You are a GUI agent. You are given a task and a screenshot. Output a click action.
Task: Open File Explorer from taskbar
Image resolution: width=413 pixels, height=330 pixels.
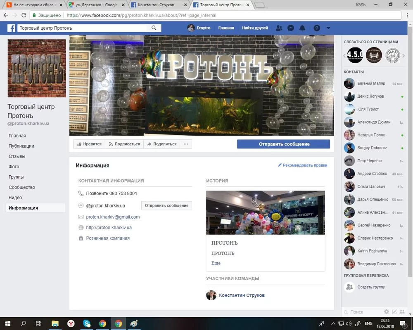[x=55, y=323]
